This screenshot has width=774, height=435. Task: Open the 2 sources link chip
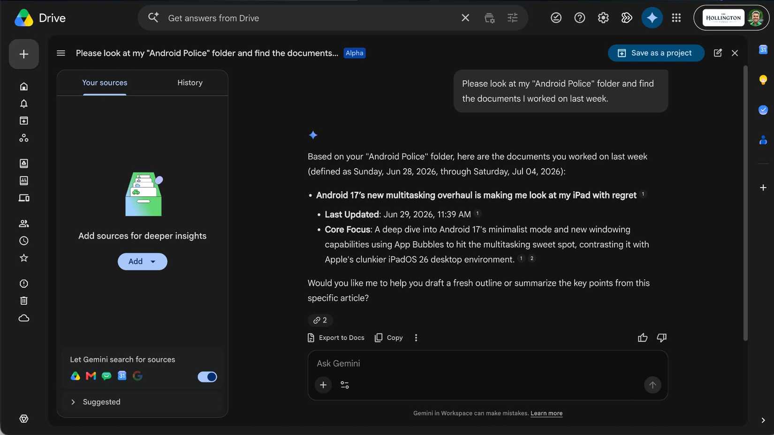pos(320,320)
